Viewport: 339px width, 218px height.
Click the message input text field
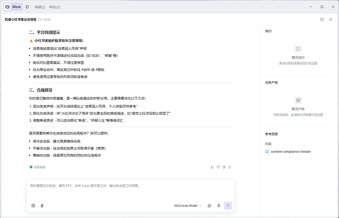coord(131,191)
